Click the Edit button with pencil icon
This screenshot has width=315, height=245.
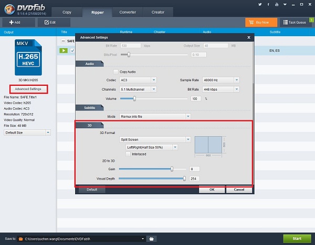pos(54,22)
